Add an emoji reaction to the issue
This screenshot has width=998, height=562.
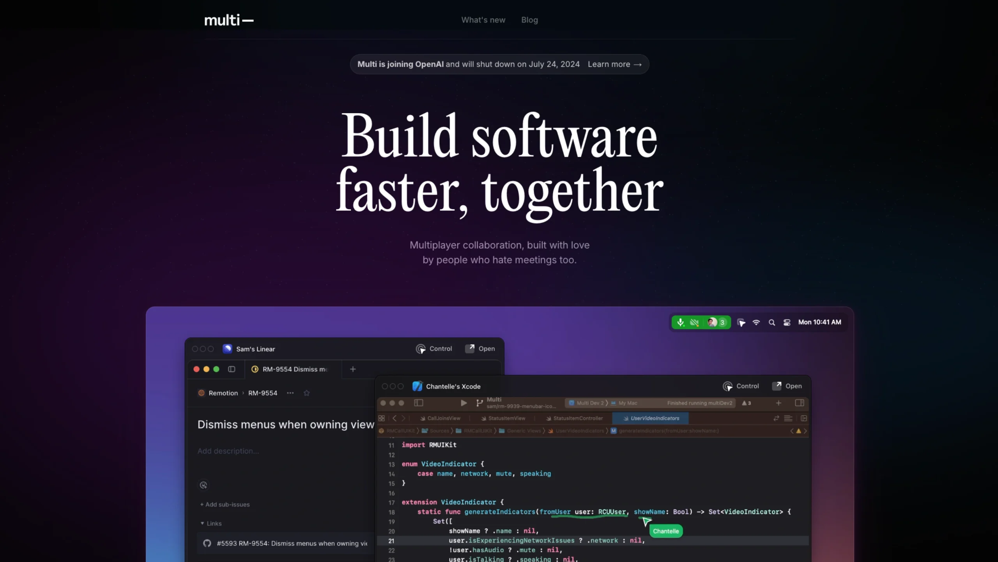pyautogui.click(x=203, y=485)
